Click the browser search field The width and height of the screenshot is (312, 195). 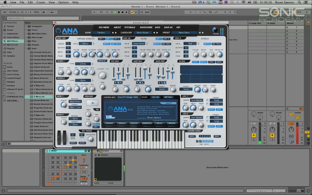point(43,18)
